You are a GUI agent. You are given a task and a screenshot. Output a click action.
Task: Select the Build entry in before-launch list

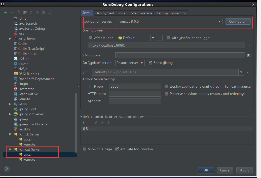tap(167, 129)
